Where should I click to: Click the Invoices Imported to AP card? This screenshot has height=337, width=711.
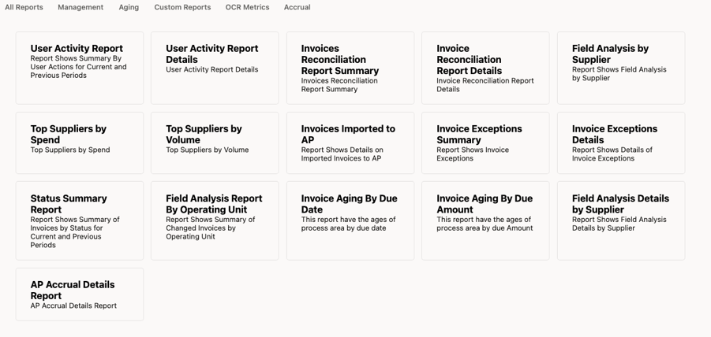click(x=350, y=143)
